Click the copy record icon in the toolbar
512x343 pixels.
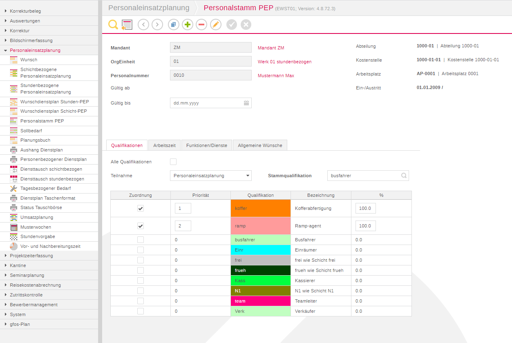(x=174, y=24)
